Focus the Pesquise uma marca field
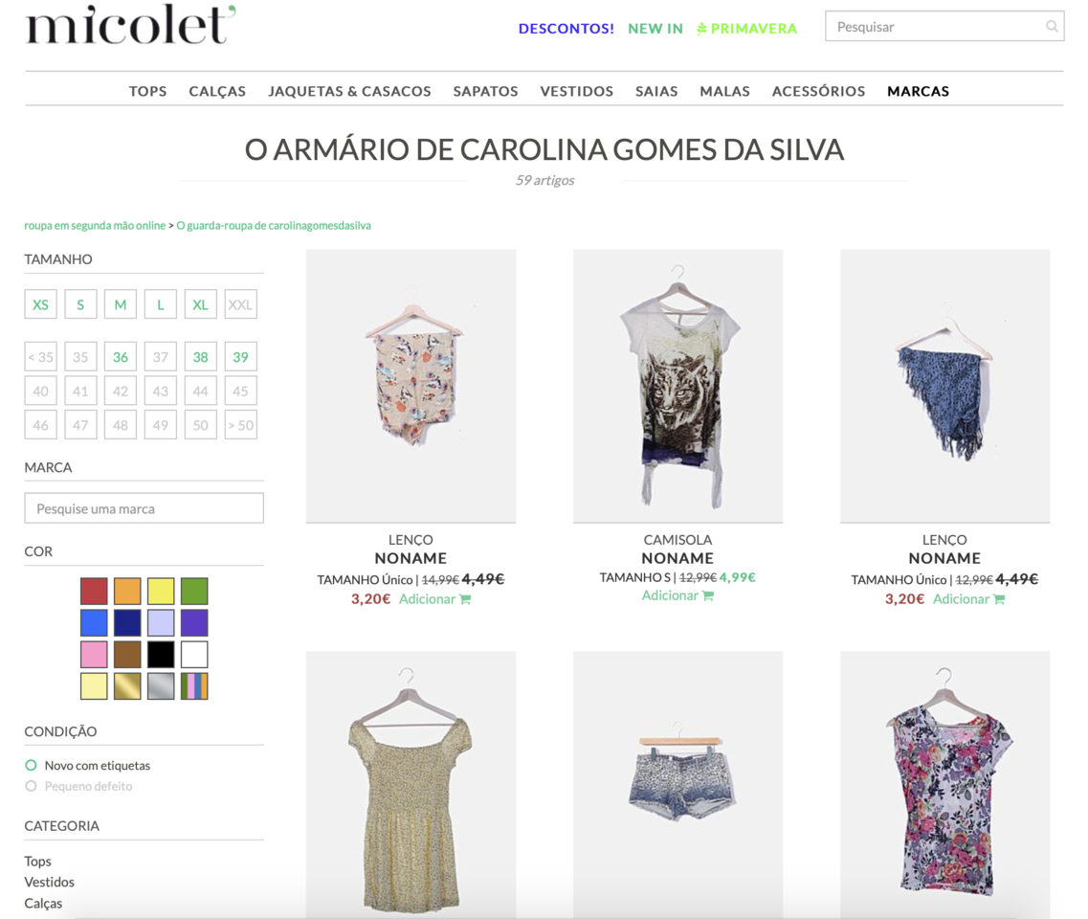The image size is (1088, 919). (x=144, y=508)
